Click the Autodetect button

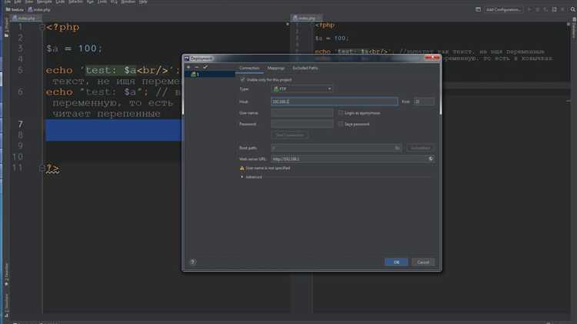tap(420, 148)
